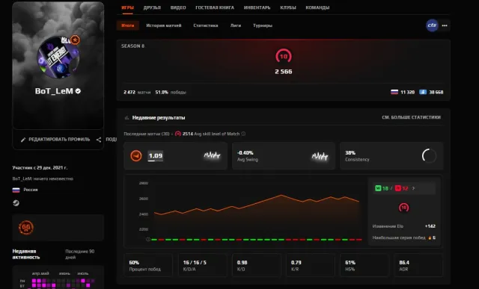The height and width of the screenshot is (289, 479).
Task: Open the ВИДЕО tab
Action: coord(178,7)
